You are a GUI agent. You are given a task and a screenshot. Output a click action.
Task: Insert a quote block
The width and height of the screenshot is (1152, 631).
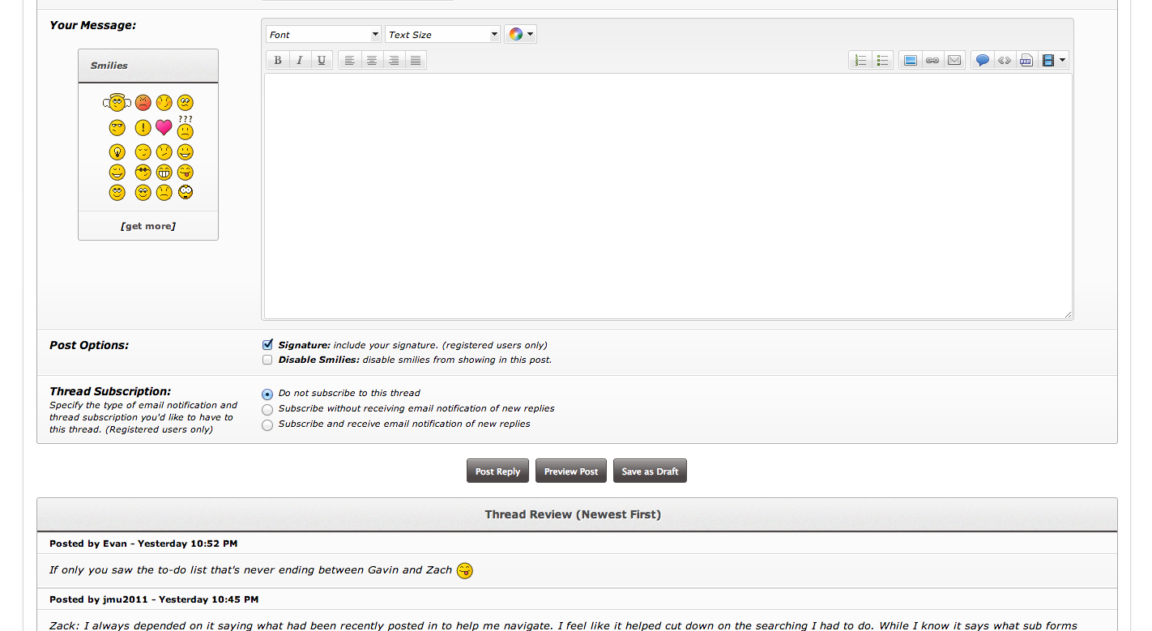982,61
